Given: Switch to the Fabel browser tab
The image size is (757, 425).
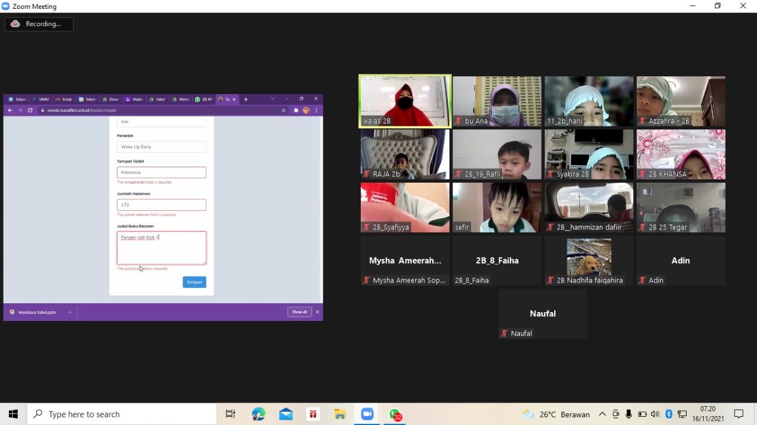Looking at the screenshot, I should click(158, 99).
